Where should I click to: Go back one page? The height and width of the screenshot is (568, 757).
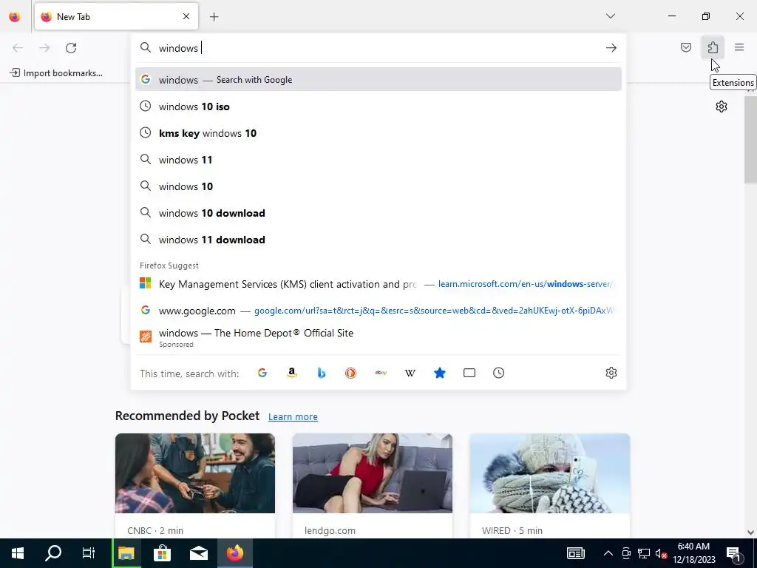[x=18, y=48]
